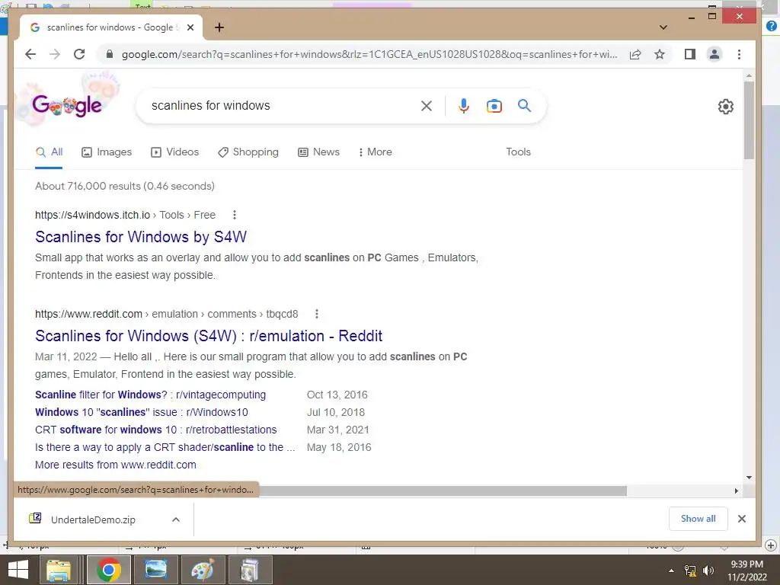Switch to the Videos tab
The image size is (780, 585).
174,152
